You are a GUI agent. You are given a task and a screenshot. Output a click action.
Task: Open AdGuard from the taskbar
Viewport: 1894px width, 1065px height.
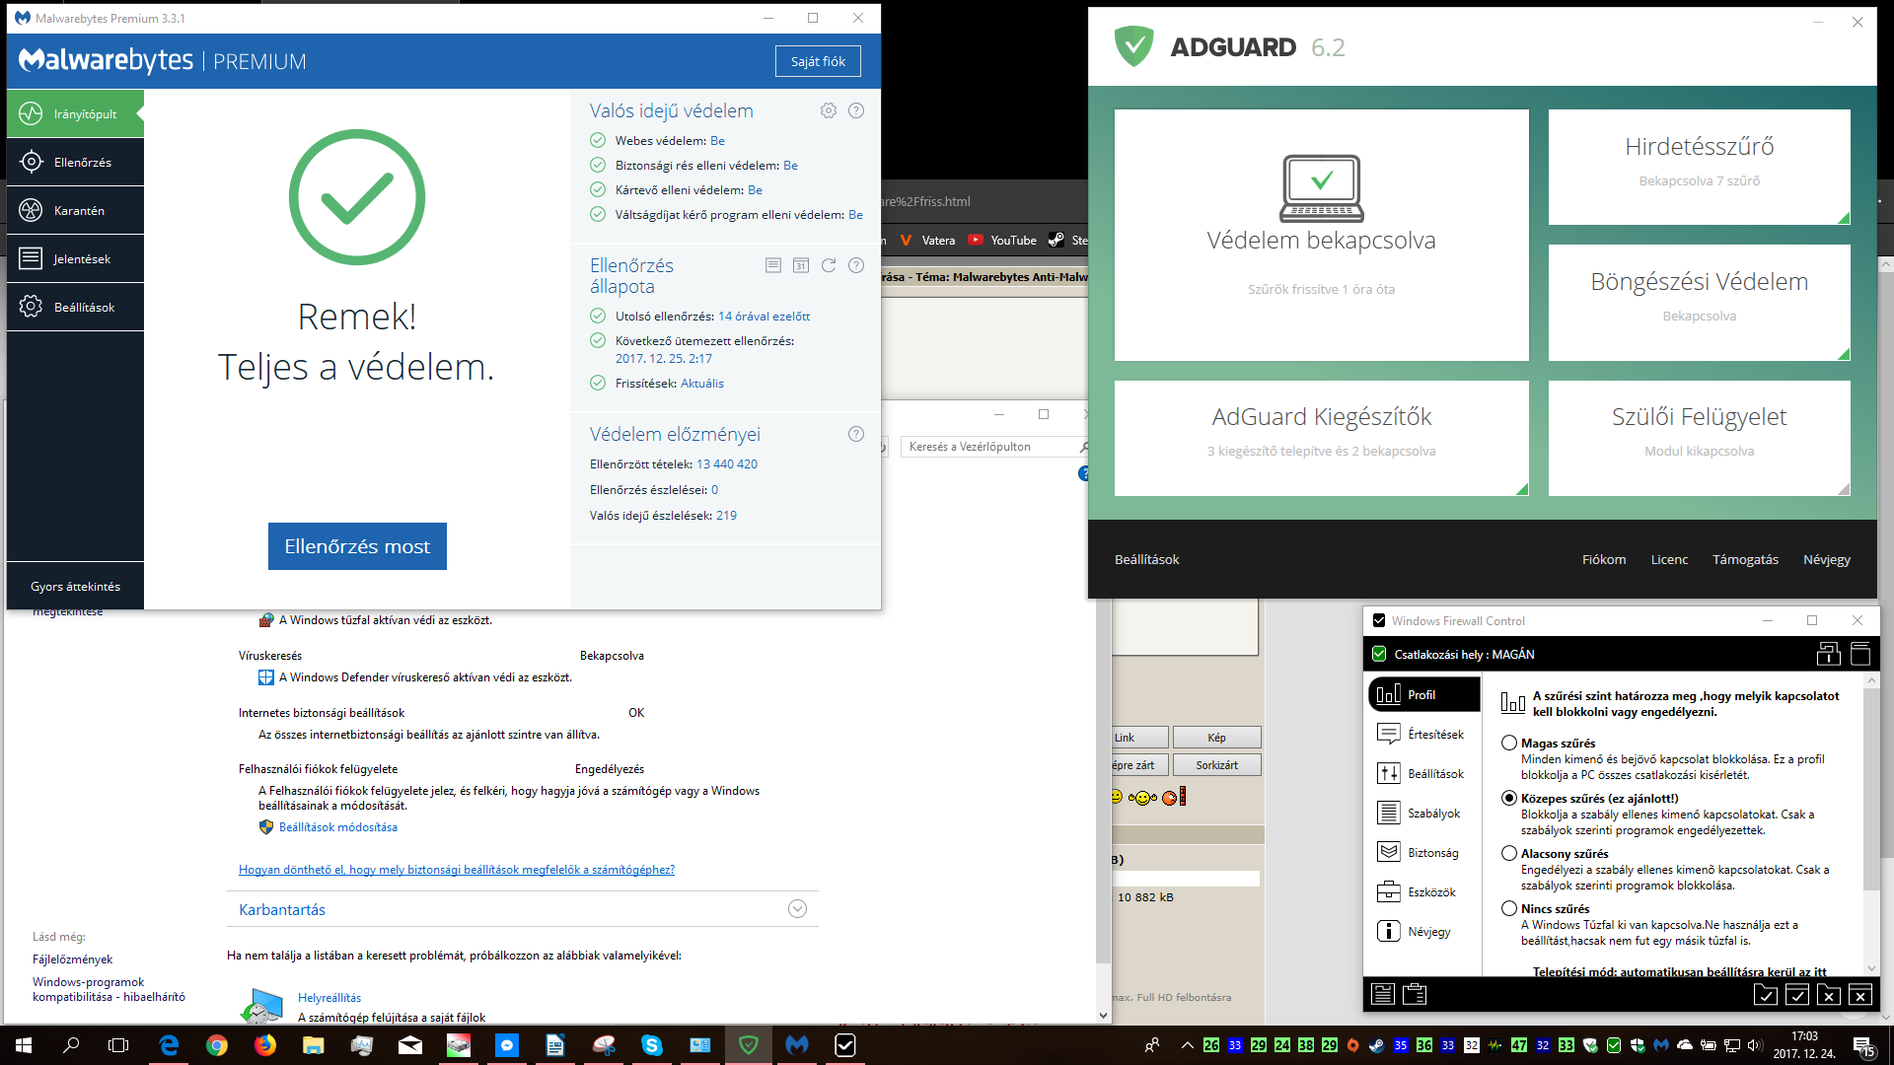click(749, 1045)
